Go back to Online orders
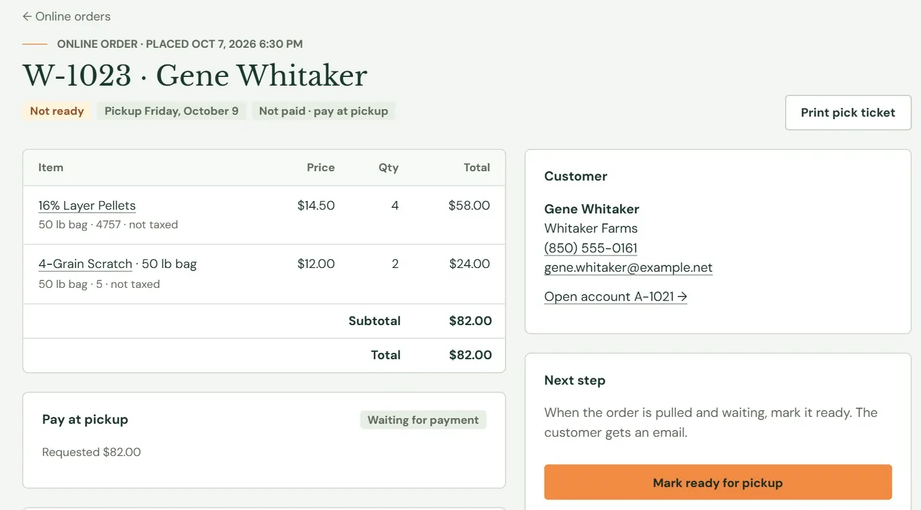 (x=66, y=17)
